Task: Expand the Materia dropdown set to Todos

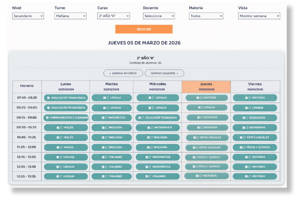Action: click(x=205, y=16)
